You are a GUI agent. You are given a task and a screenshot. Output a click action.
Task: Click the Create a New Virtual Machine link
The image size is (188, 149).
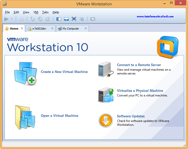64,72
